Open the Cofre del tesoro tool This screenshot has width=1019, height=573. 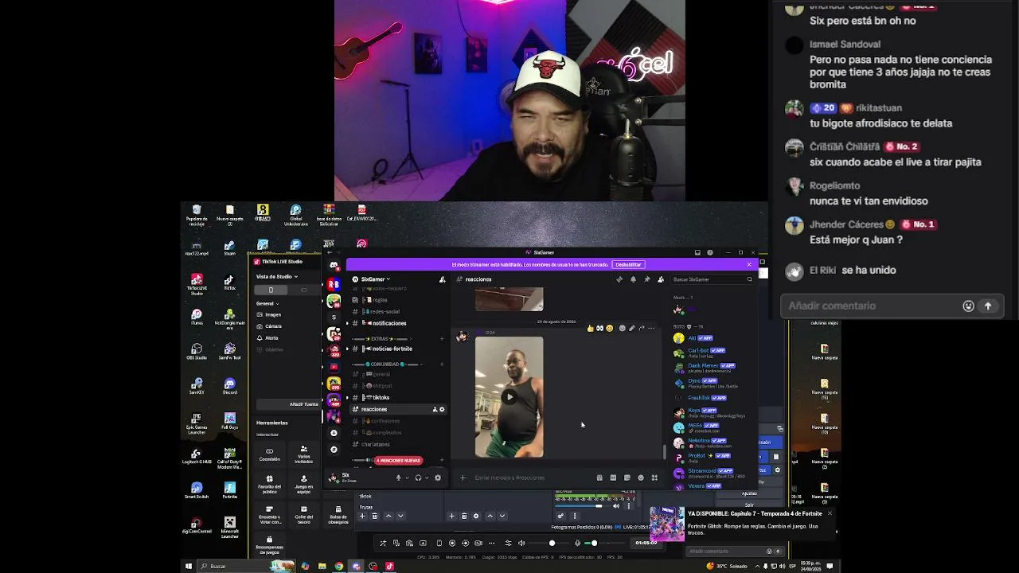(303, 514)
